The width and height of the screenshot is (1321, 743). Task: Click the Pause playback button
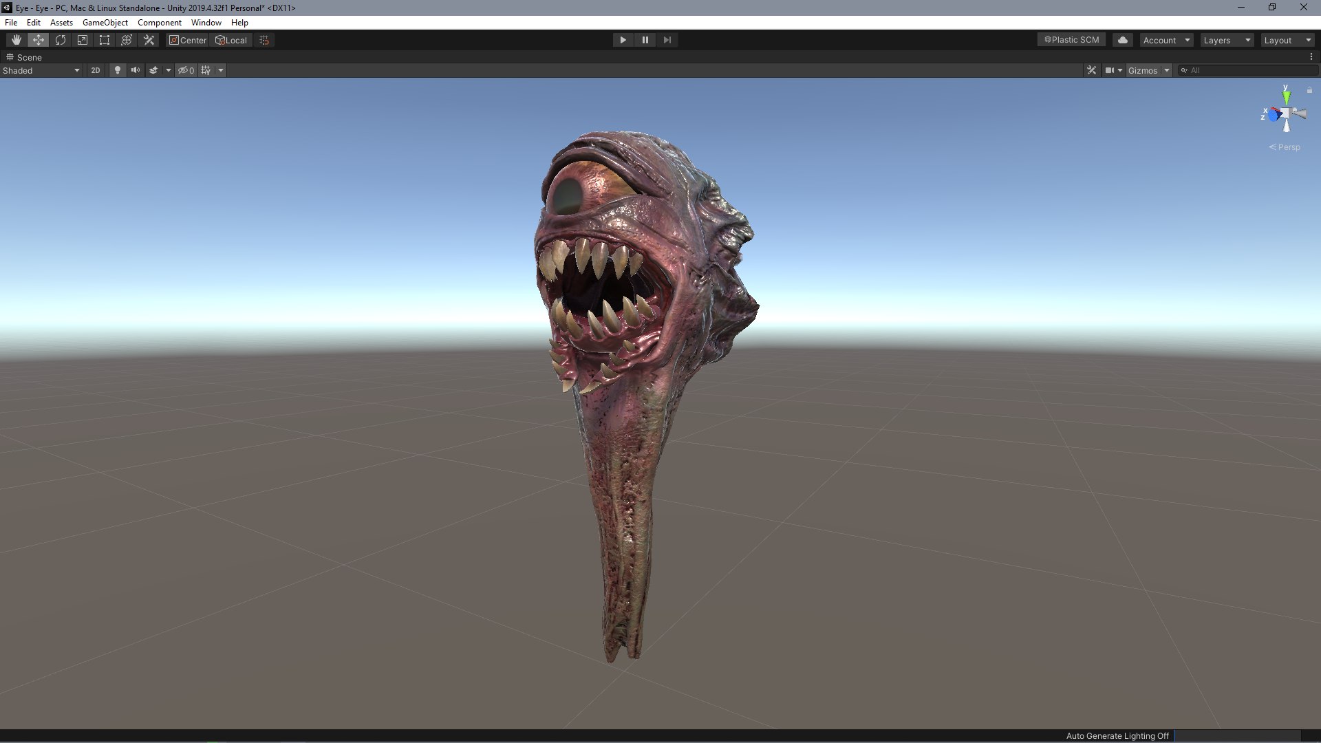[645, 39]
